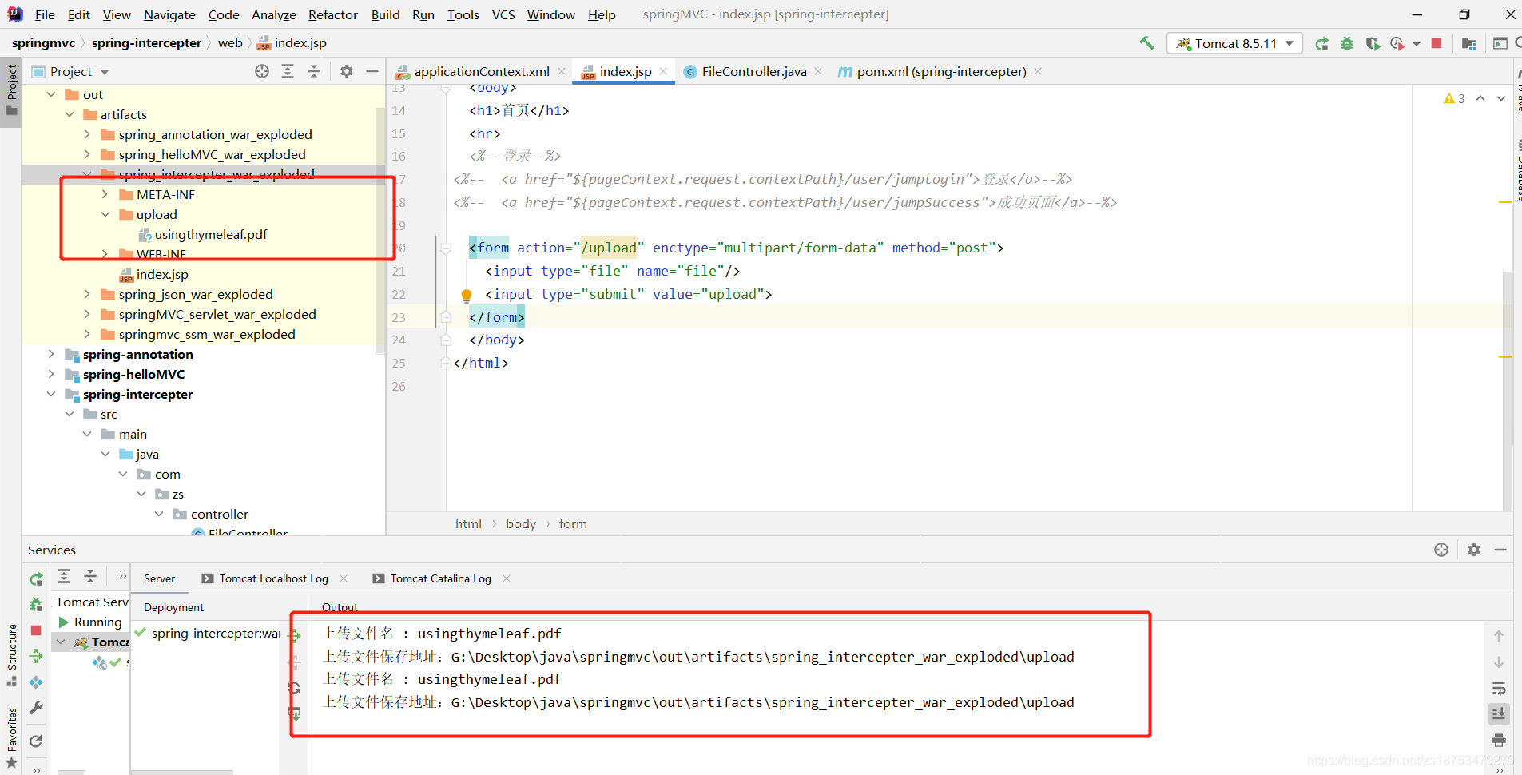Screen dimensions: 1522x775
Task: Click the Rerun icon in Services sidebar
Action: pyautogui.click(x=36, y=578)
